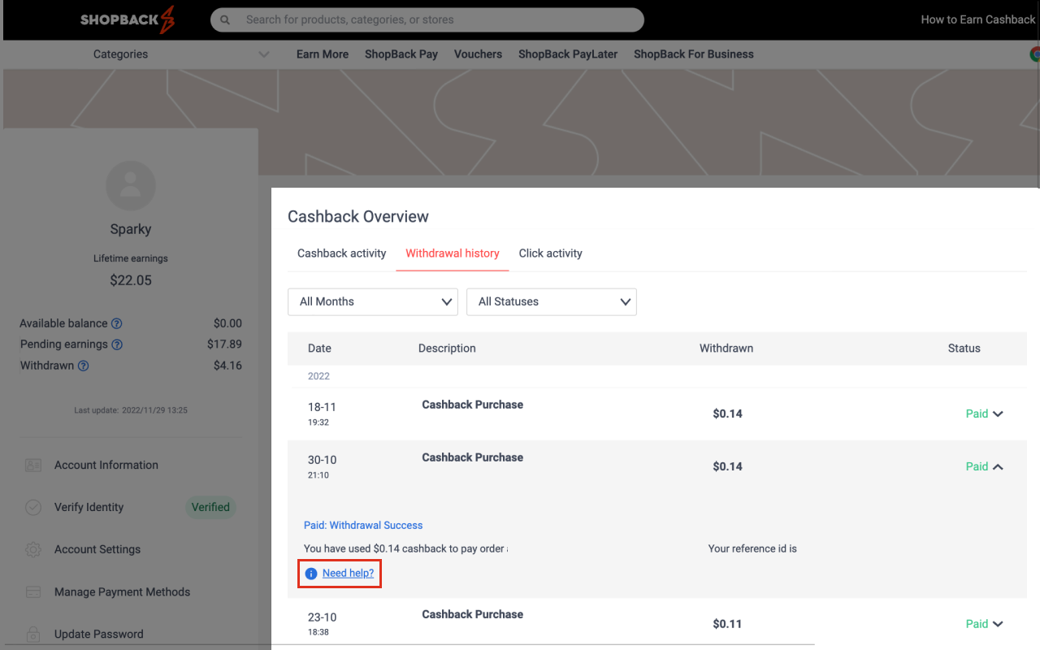Screen dimensions: 1040x650
Task: Click the Verify Identity checkmark icon
Action: pyautogui.click(x=33, y=507)
